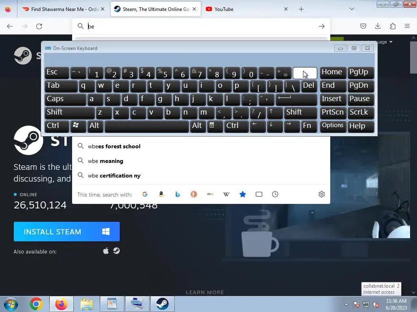Click the LEARN MORE link
The image size is (417, 312).
point(205,292)
